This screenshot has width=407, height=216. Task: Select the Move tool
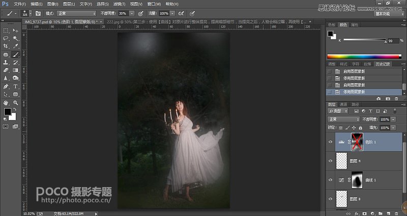tap(16, 30)
